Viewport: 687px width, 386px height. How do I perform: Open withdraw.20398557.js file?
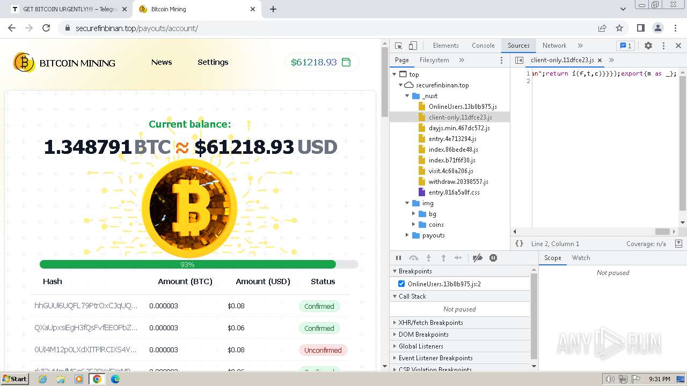coord(458,182)
